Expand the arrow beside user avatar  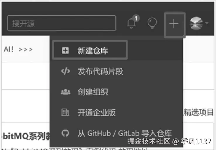[207, 23]
